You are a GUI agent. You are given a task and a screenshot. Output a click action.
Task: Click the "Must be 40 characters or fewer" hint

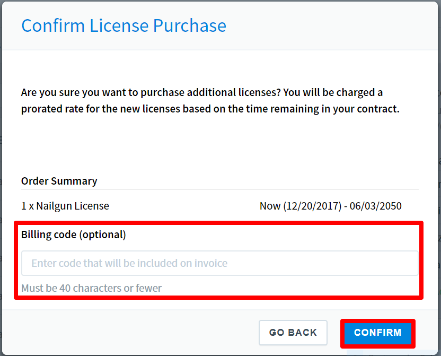[x=91, y=288]
